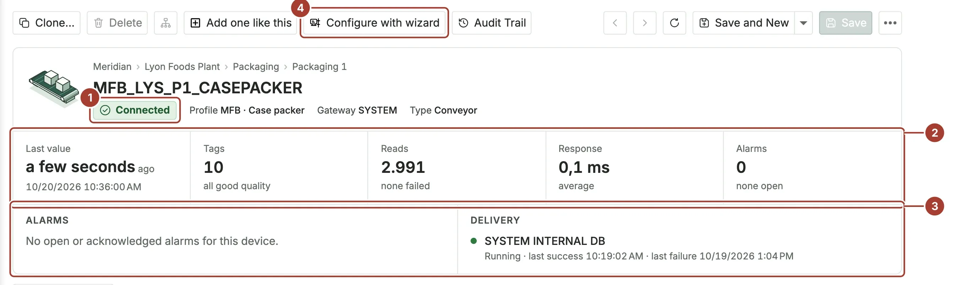The height and width of the screenshot is (285, 955).
Task: Click Add one like this
Action: tap(241, 23)
